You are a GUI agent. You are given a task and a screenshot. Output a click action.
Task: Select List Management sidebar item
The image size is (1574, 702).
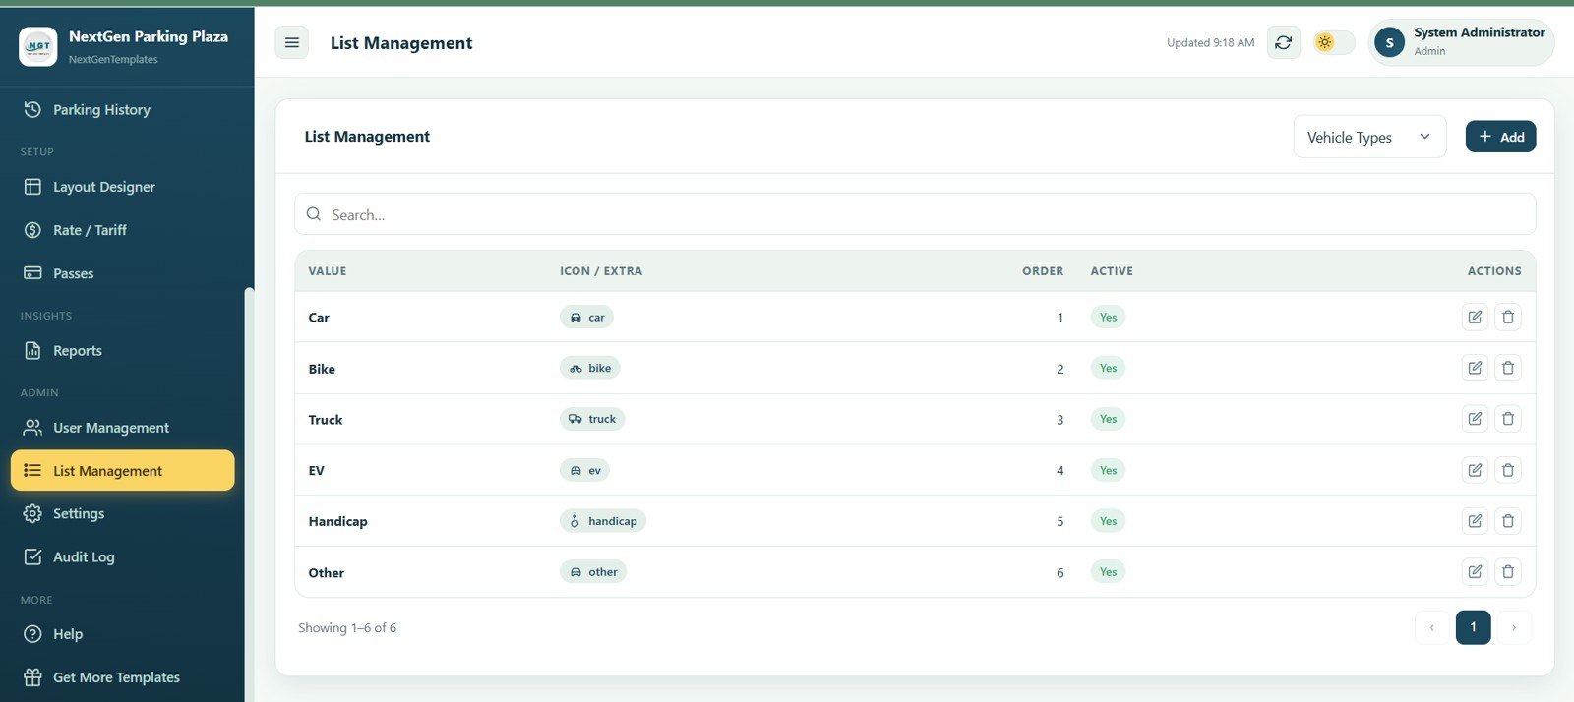[x=123, y=471]
